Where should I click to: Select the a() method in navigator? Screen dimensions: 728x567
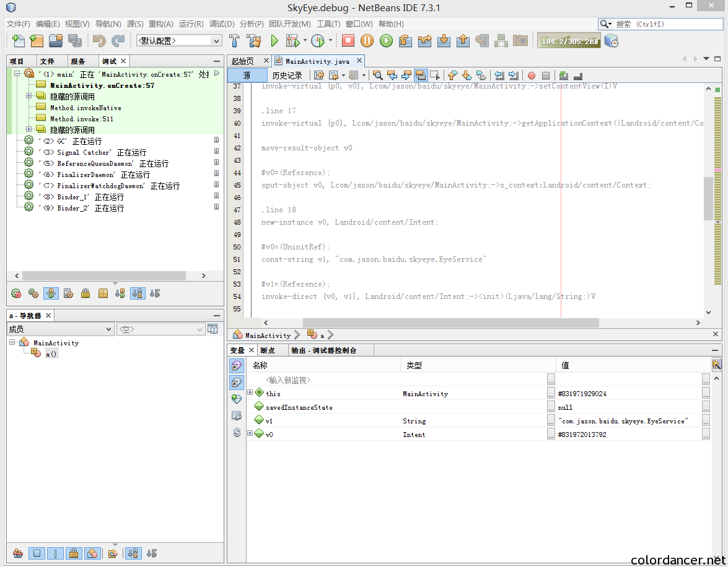tap(51, 354)
